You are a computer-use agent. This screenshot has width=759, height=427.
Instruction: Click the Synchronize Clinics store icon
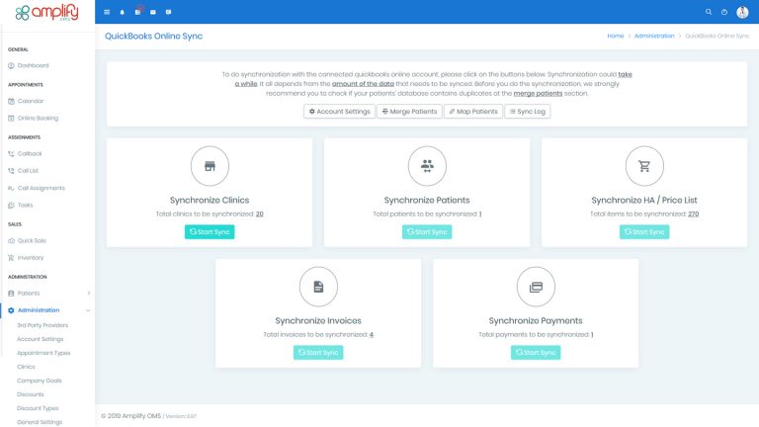[x=210, y=166]
